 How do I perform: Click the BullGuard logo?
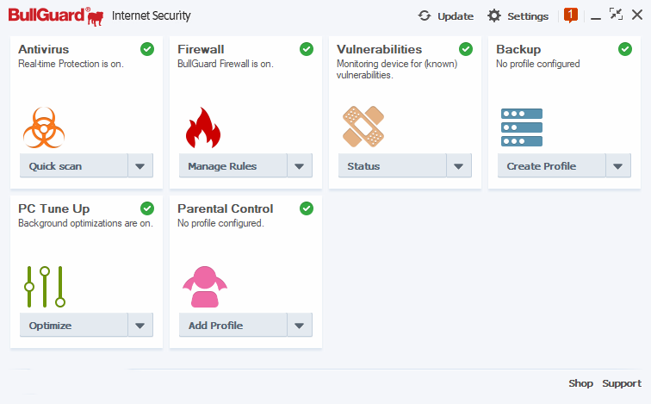[x=56, y=16]
